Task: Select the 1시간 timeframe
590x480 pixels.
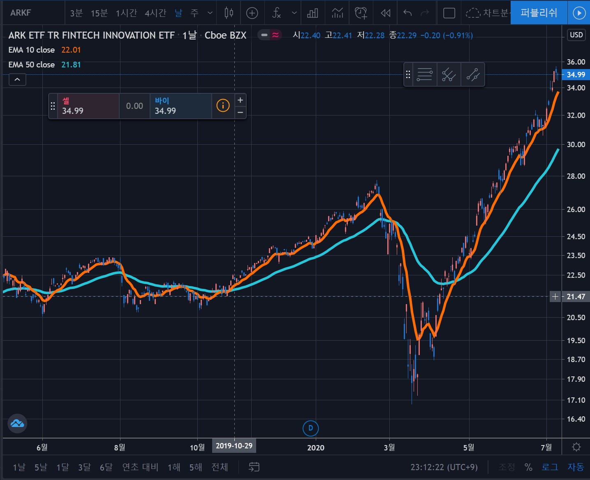Action: pos(126,13)
